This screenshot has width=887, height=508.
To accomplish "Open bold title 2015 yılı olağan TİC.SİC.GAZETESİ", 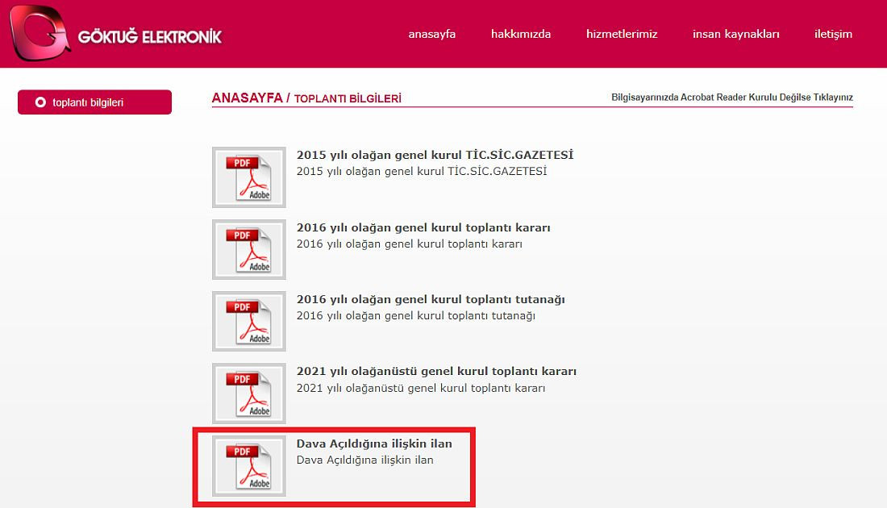I will coord(435,155).
